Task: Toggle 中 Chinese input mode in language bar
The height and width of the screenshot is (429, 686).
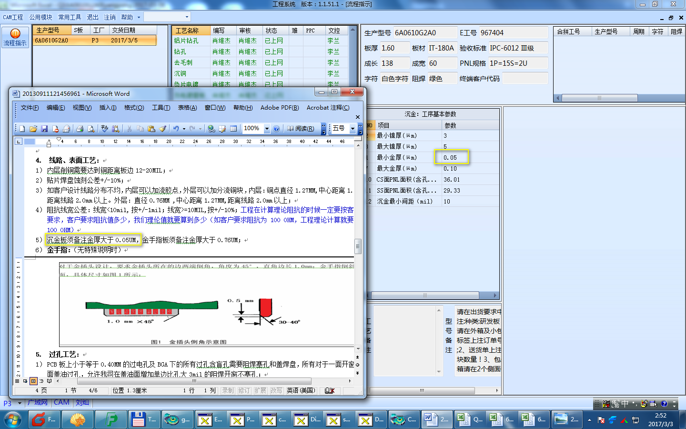Action: pos(625,404)
